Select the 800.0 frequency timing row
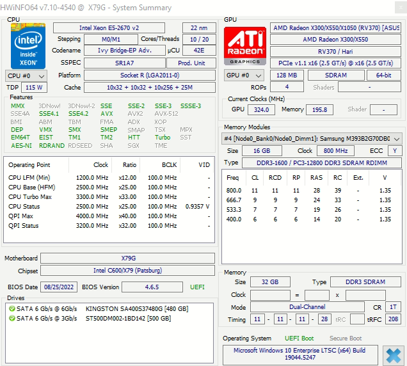The image size is (407, 366). 312,191
